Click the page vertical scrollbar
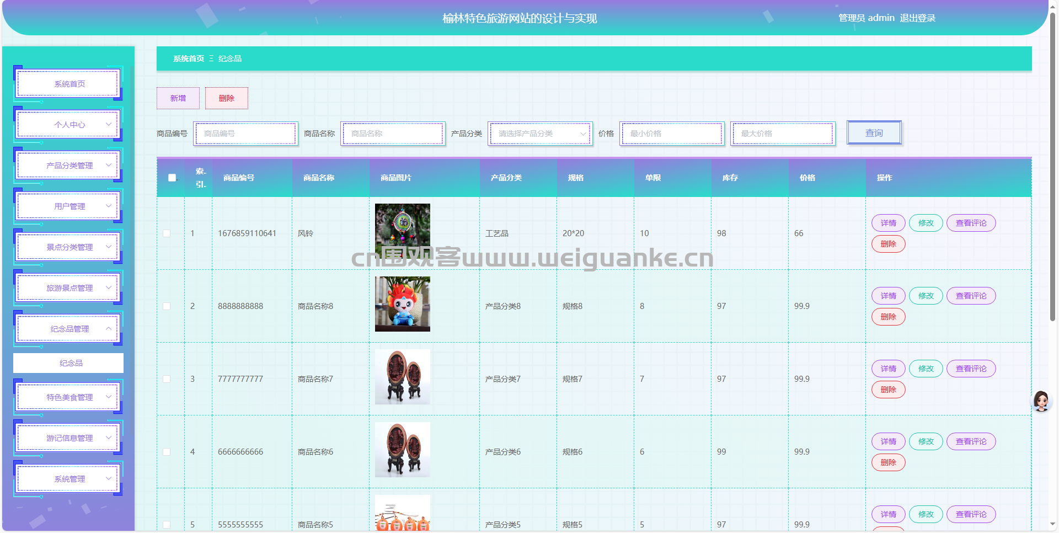This screenshot has height=533, width=1059. (x=1052, y=166)
